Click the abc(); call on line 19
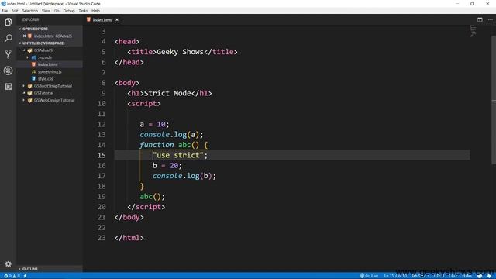 point(152,196)
